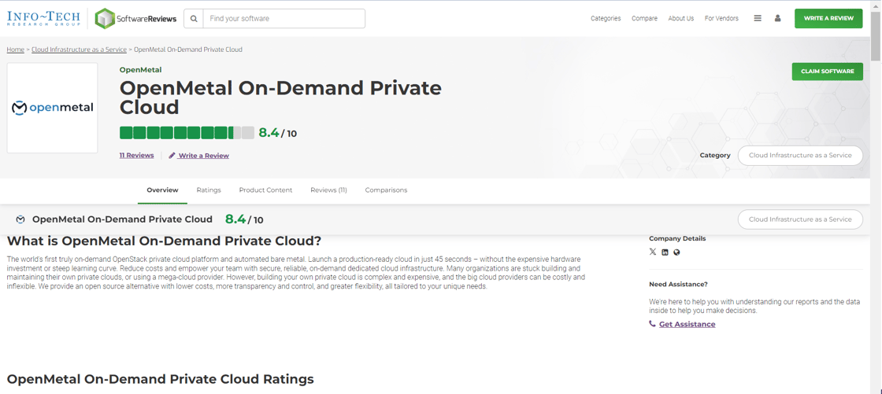
Task: Switch to the Ratings tab
Action: pyautogui.click(x=209, y=190)
